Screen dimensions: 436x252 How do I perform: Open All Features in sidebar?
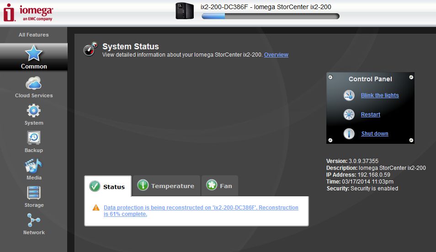click(x=34, y=35)
